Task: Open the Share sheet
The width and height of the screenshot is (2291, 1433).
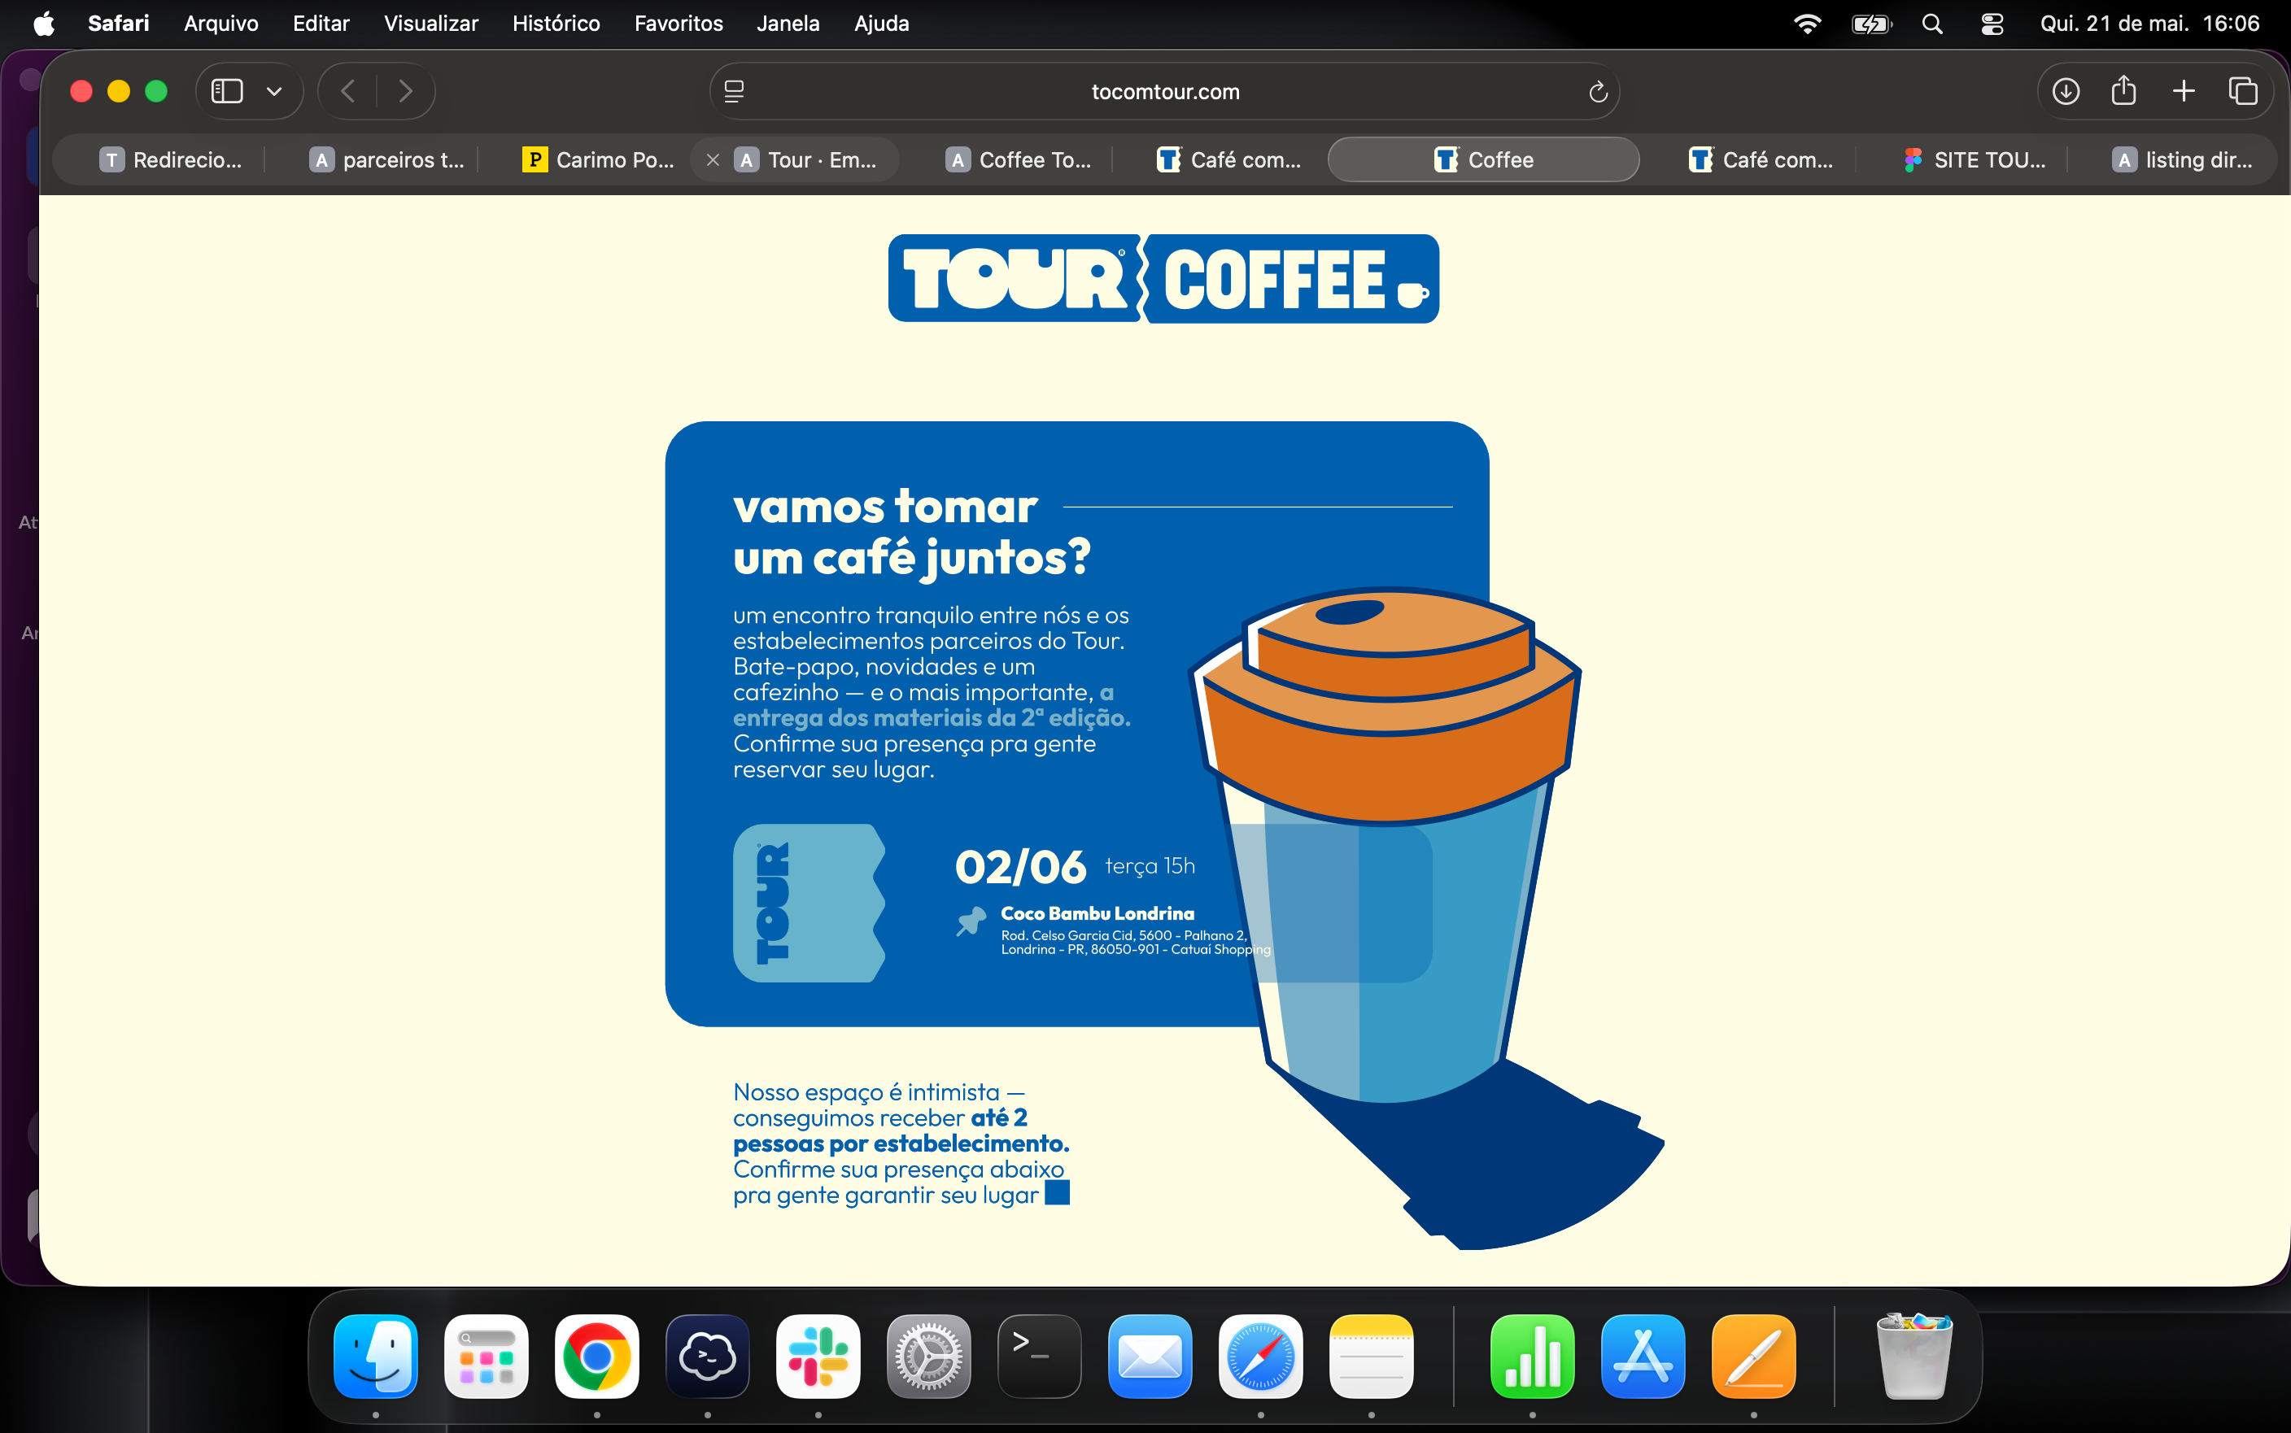Action: [x=2123, y=90]
